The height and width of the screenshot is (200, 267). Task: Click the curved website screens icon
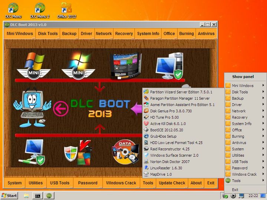tap(126, 66)
